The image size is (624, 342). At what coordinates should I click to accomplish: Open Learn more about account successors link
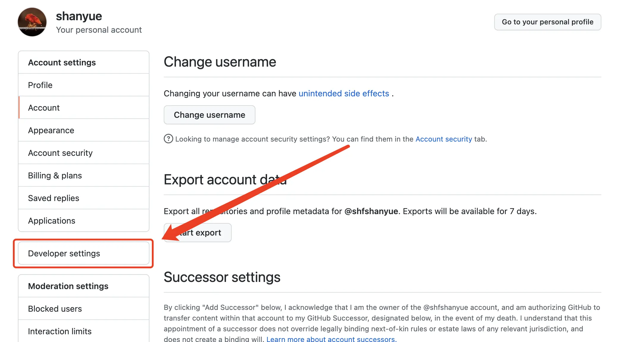click(331, 339)
